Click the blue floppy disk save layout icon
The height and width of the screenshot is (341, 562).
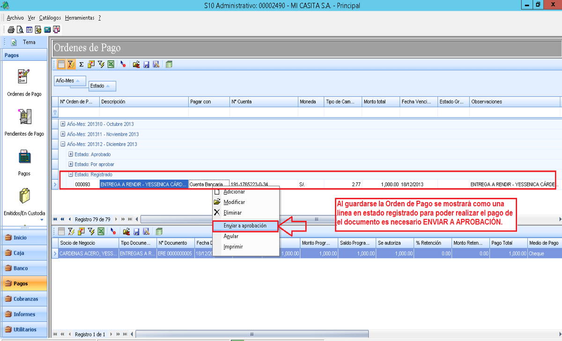[146, 65]
